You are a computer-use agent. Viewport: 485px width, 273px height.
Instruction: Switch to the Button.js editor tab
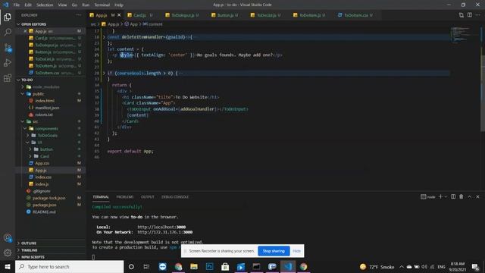[x=225, y=15]
